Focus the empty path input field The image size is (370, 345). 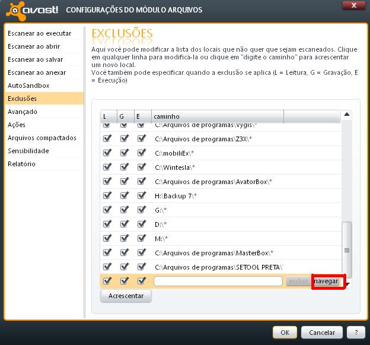[218, 281]
